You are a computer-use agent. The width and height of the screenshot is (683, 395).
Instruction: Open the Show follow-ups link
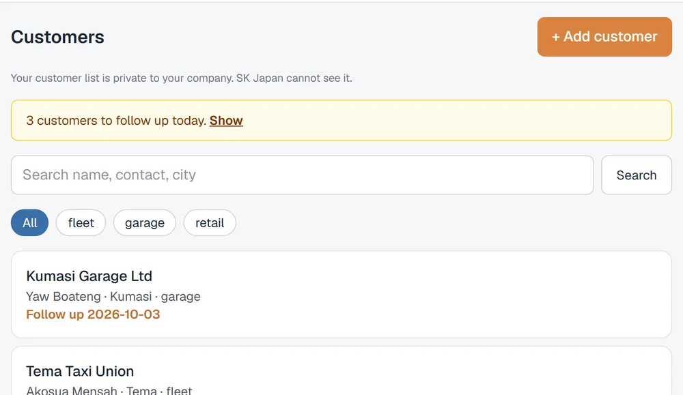[x=226, y=121]
